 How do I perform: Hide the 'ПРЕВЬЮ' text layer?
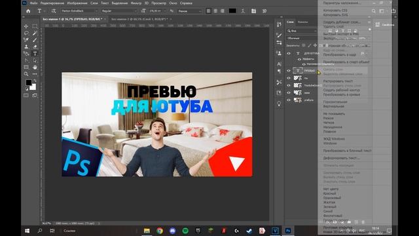289,71
